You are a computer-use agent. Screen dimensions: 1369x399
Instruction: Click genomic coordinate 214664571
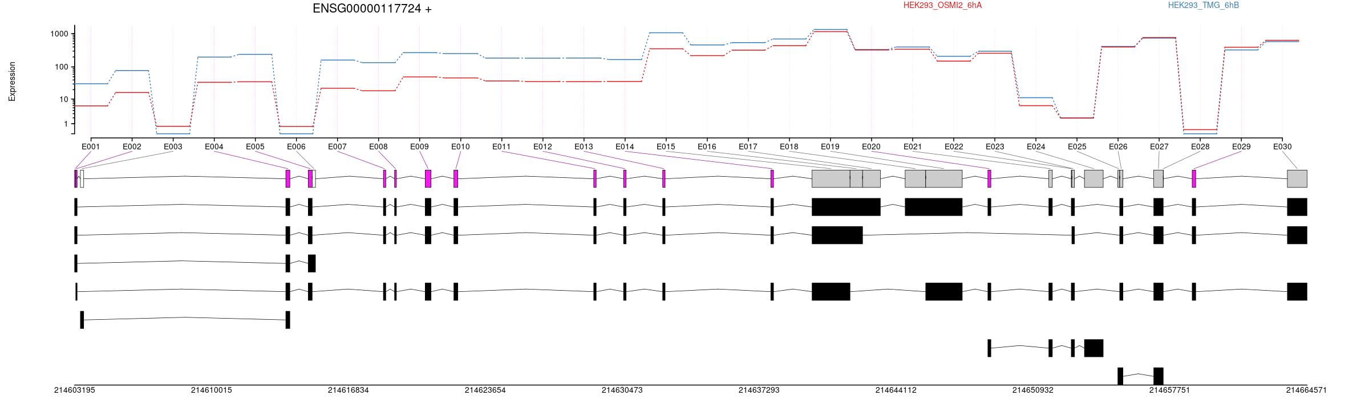pos(1306,390)
